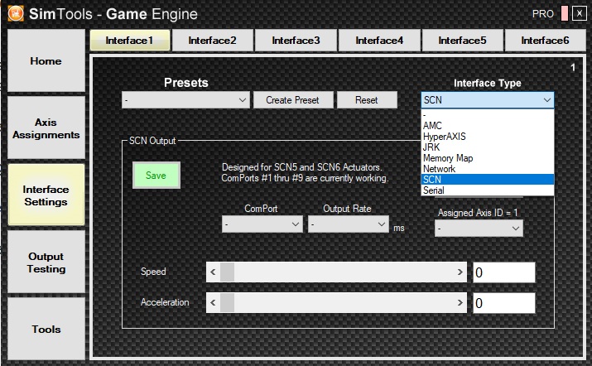The height and width of the screenshot is (366, 592).
Task: Click left arrow of the Speed slider
Action: pos(213,272)
